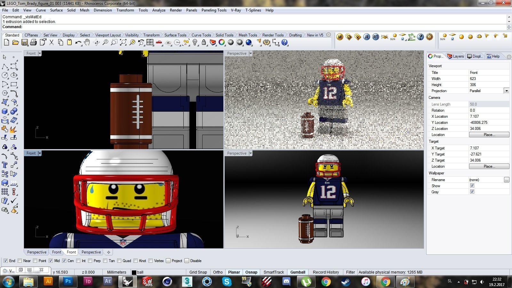
Task: Open Google Chrome from the taskbar
Action: (326, 282)
